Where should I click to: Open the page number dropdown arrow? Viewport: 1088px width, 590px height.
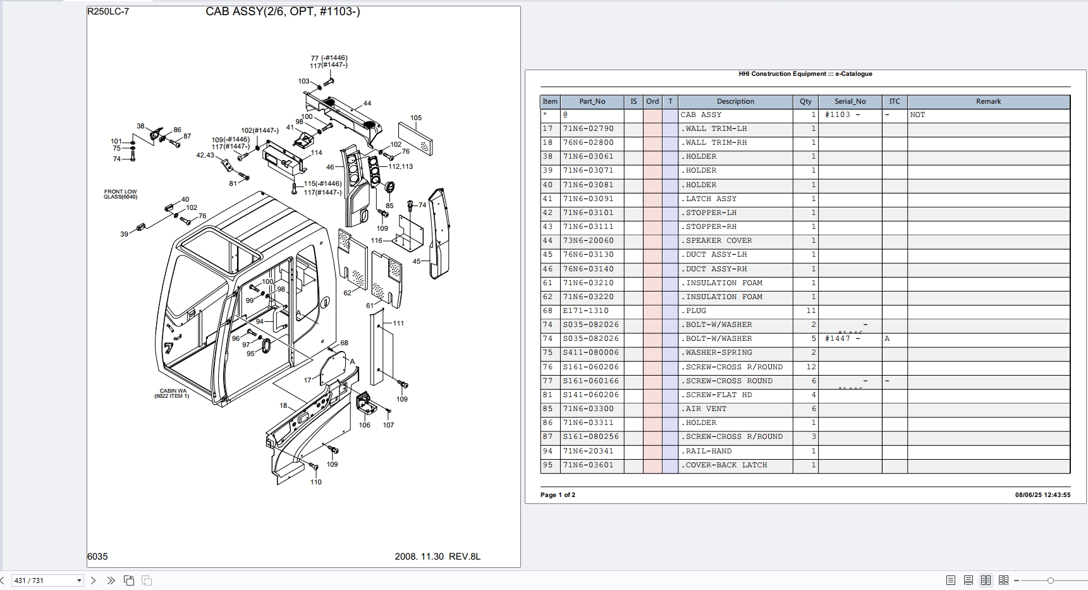tap(79, 581)
